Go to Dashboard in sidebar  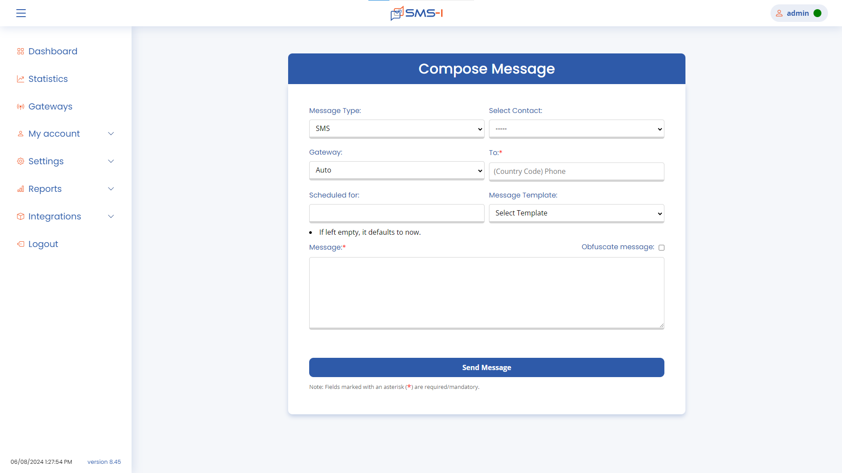pyautogui.click(x=53, y=51)
